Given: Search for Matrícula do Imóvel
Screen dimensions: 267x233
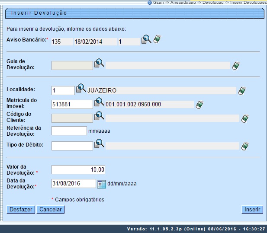Looking at the screenshot, I should (100, 103).
